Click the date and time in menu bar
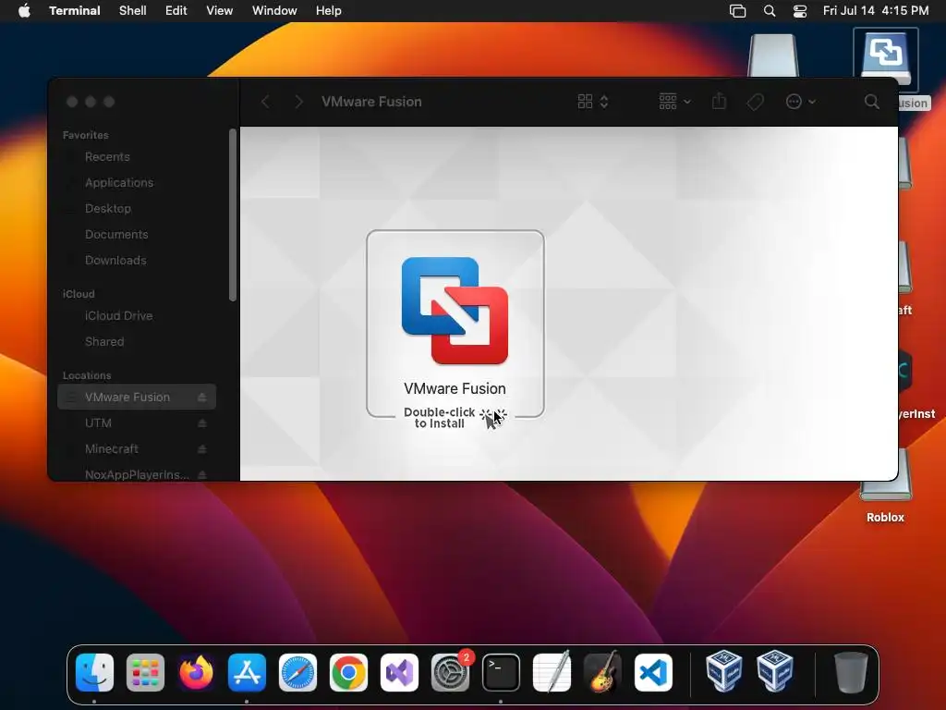Viewport: 946px width, 710px height. (876, 11)
